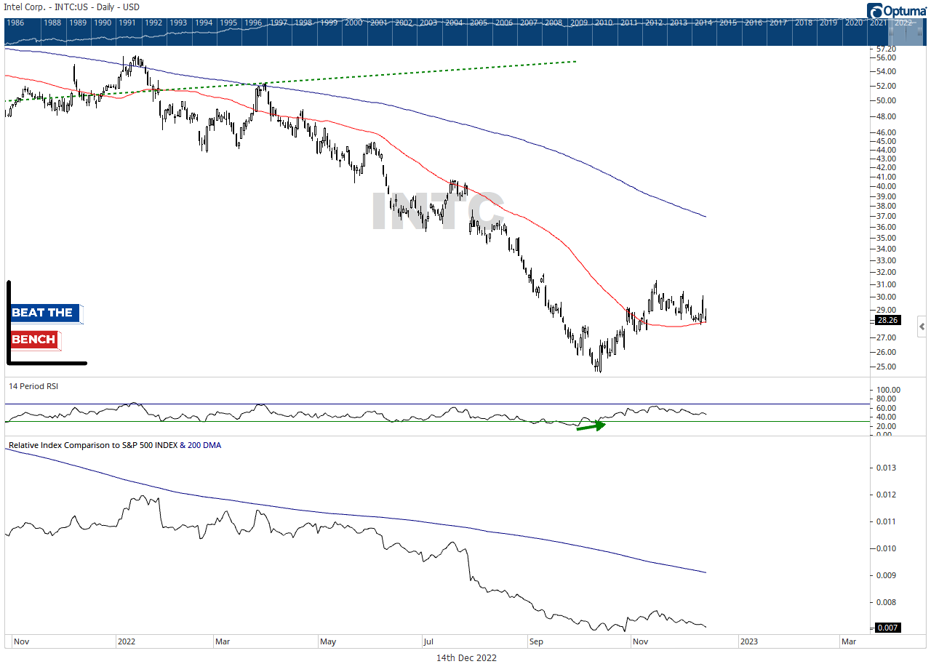Screen dimensions: 931x672
Task: Click the 2023 label on the date axis
Action: pos(748,641)
